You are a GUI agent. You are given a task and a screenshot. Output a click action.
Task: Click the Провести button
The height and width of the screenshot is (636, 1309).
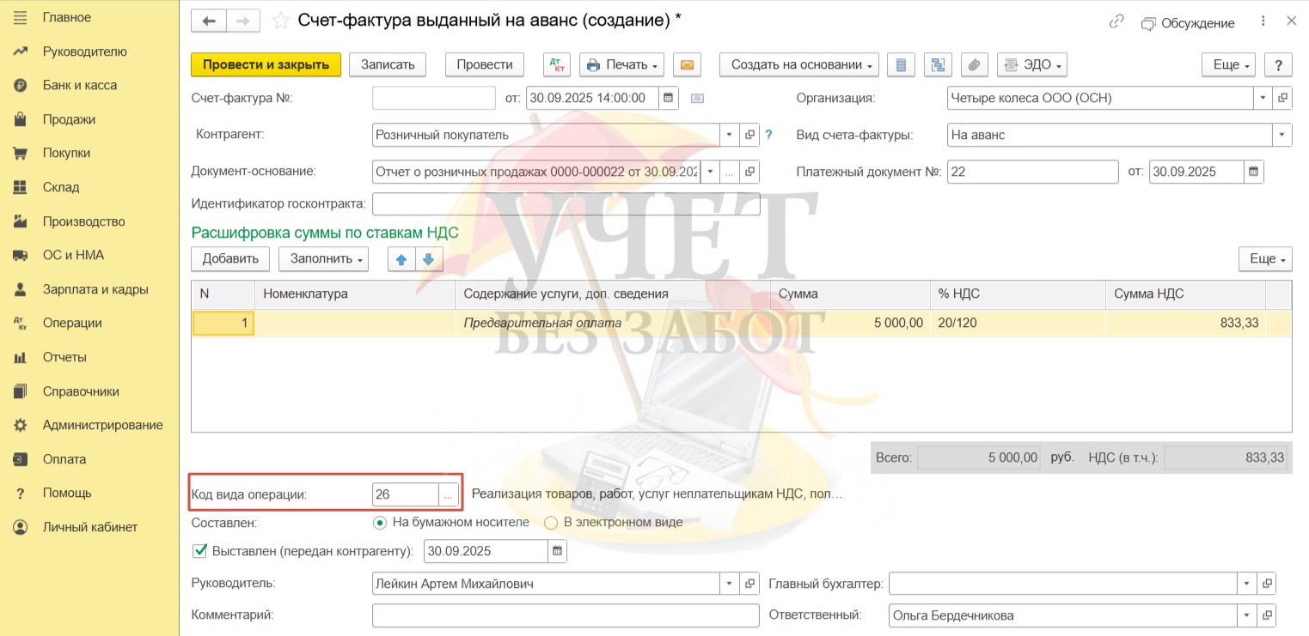click(x=485, y=64)
